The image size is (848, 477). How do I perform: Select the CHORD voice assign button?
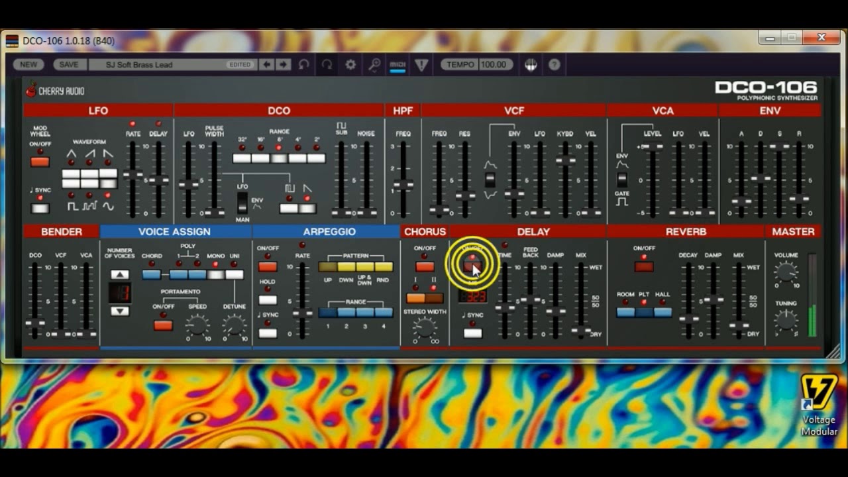point(152,274)
